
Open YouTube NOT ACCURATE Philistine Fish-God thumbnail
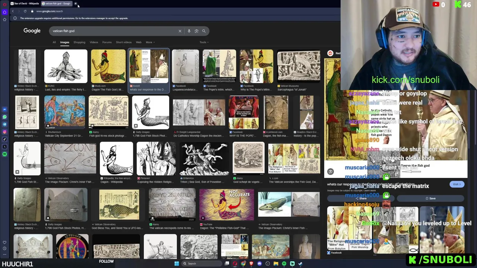(x=227, y=204)
